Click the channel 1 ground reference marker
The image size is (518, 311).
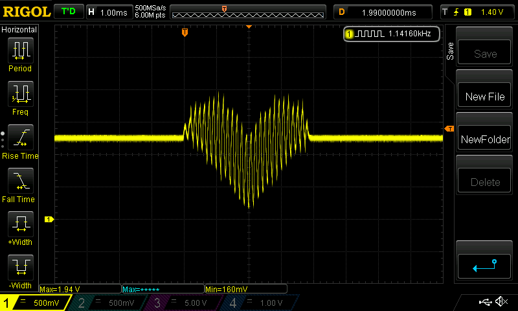49,219
